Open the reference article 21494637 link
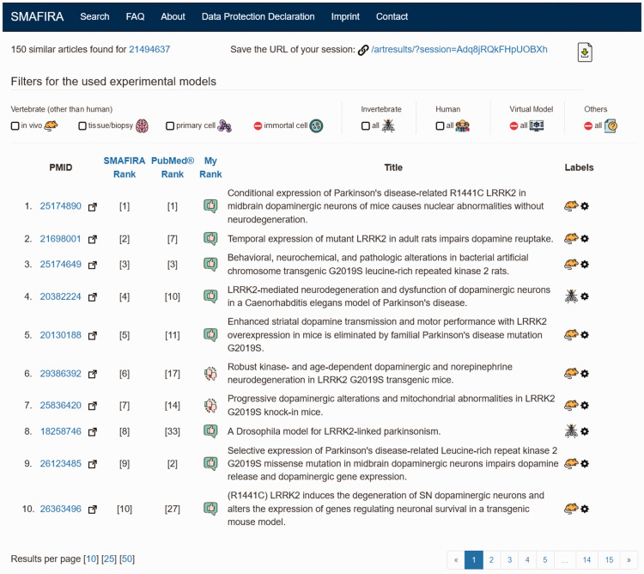 tap(149, 50)
